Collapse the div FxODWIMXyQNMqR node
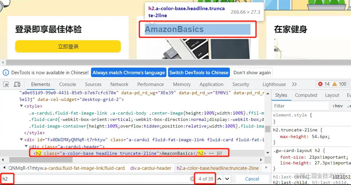Image resolution: width=351 pixels, height=185 pixels. (22, 140)
